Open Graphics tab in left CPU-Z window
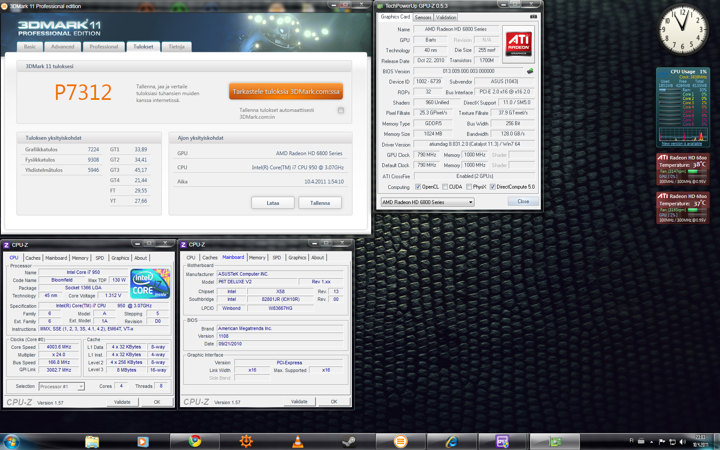Screen dimensions: 720x450 (x=120, y=258)
